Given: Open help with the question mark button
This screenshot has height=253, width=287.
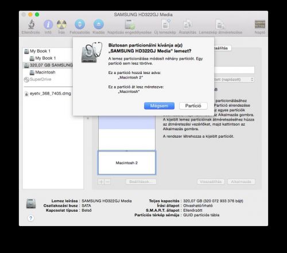Looking at the screenshot, I should coord(30,218).
